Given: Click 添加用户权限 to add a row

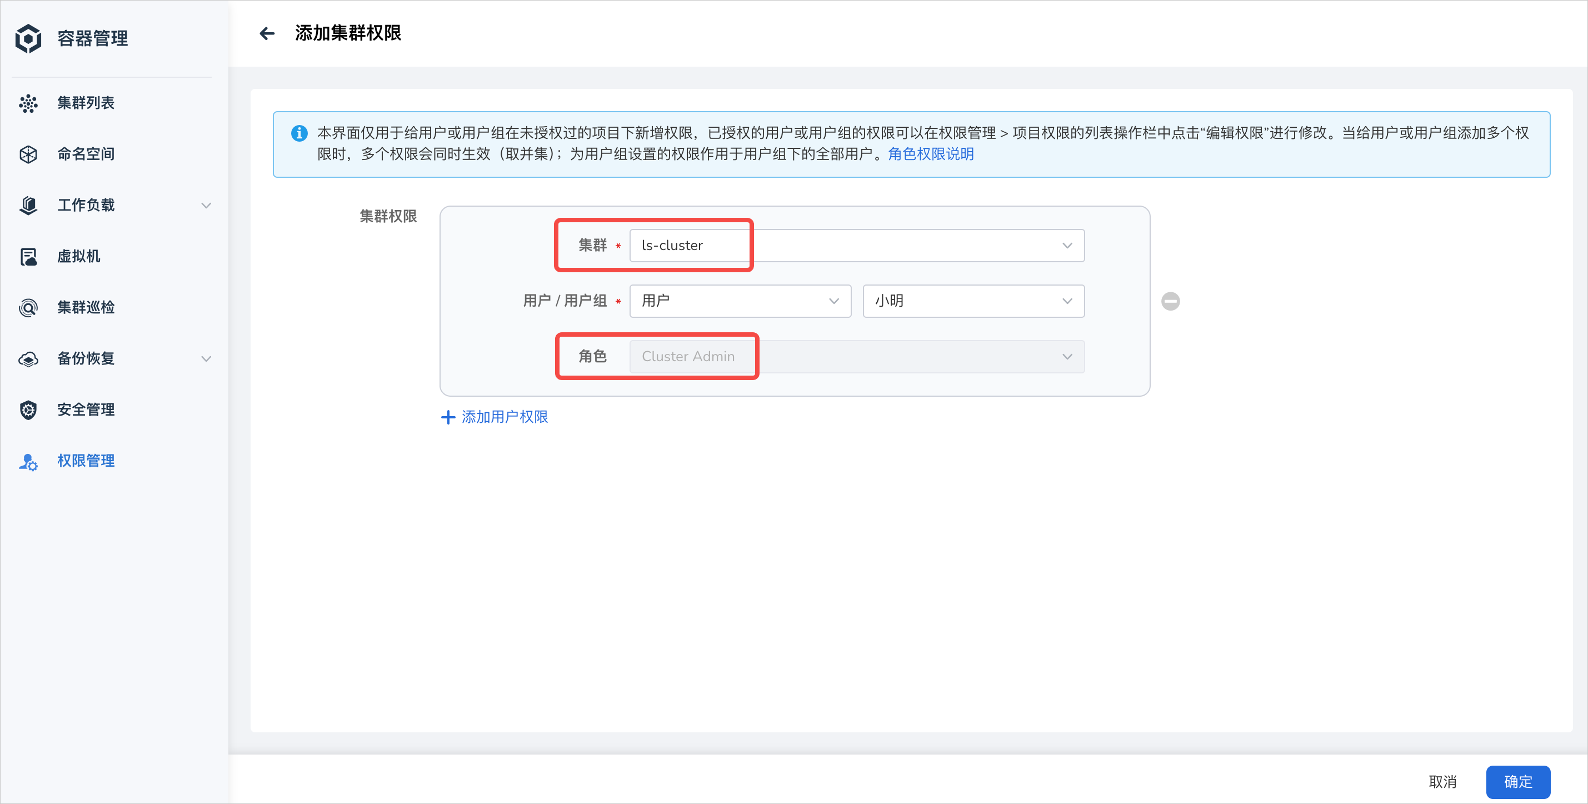Looking at the screenshot, I should (505, 417).
